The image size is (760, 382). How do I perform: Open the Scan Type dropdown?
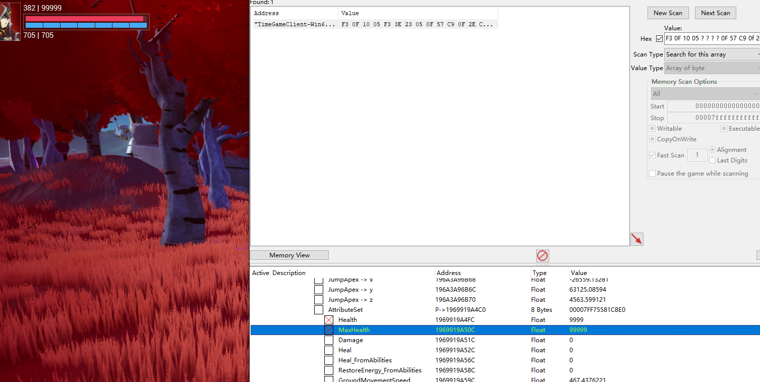tap(712, 54)
